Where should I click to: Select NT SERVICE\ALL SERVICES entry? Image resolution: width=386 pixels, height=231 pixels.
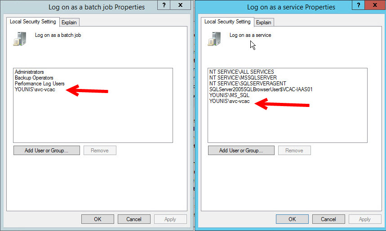point(241,72)
